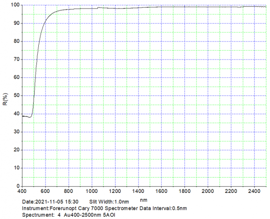Click the 80 tick label on y-axis

coord(16,41)
